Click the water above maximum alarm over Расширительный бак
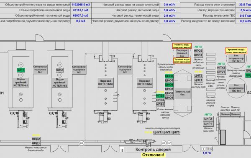 point(182,46)
